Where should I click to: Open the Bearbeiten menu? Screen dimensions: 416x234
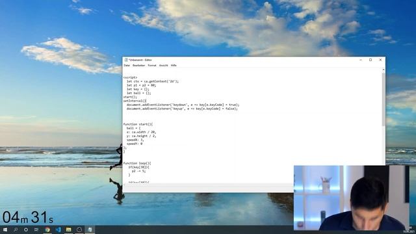click(x=138, y=65)
